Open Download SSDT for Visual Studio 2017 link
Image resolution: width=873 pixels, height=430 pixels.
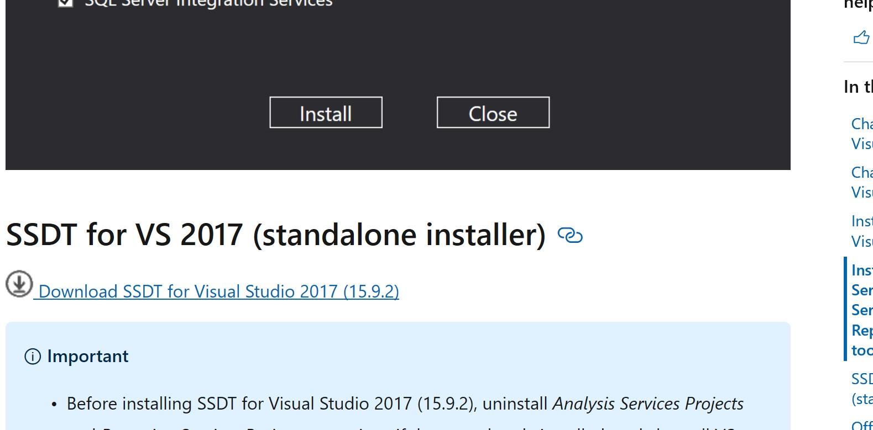(218, 291)
